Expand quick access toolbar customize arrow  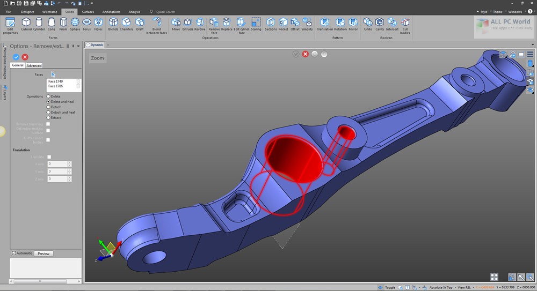click(x=92, y=3)
